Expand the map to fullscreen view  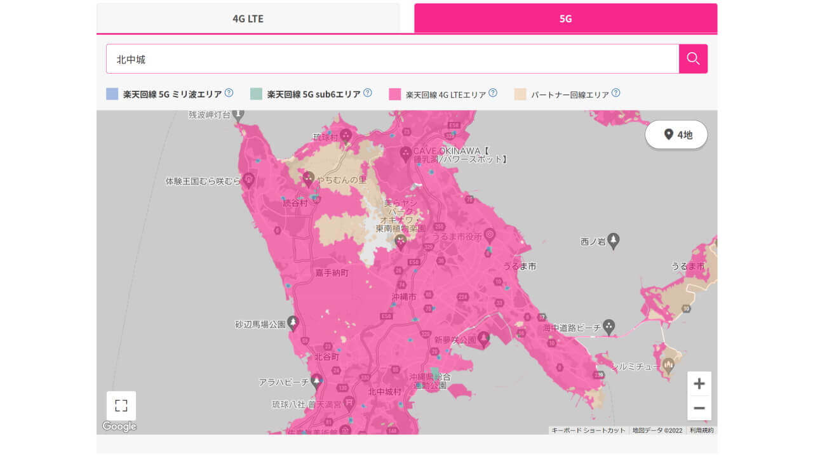point(119,405)
